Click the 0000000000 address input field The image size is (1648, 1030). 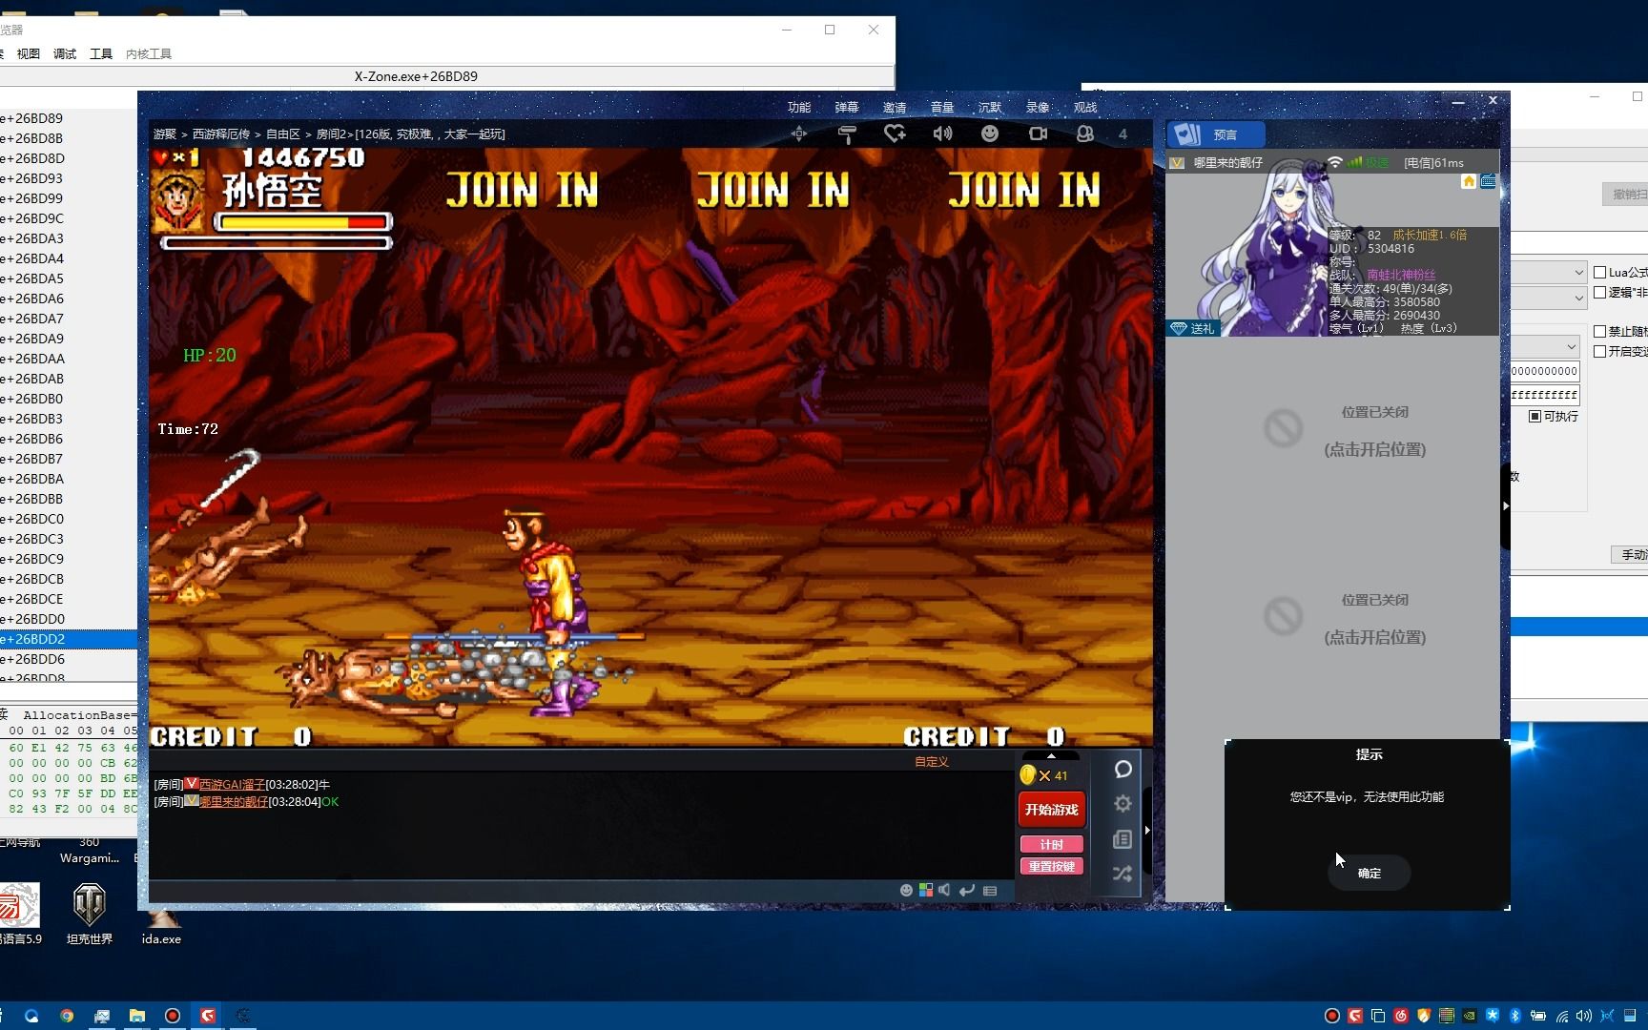pos(1545,371)
